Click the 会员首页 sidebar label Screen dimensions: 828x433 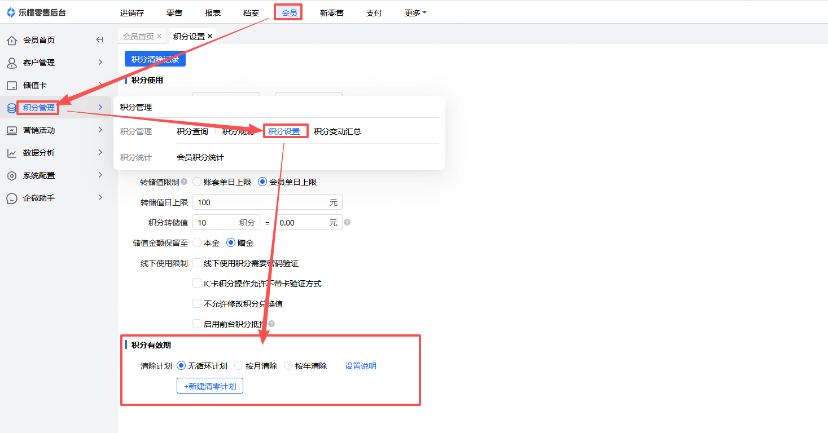pos(39,40)
